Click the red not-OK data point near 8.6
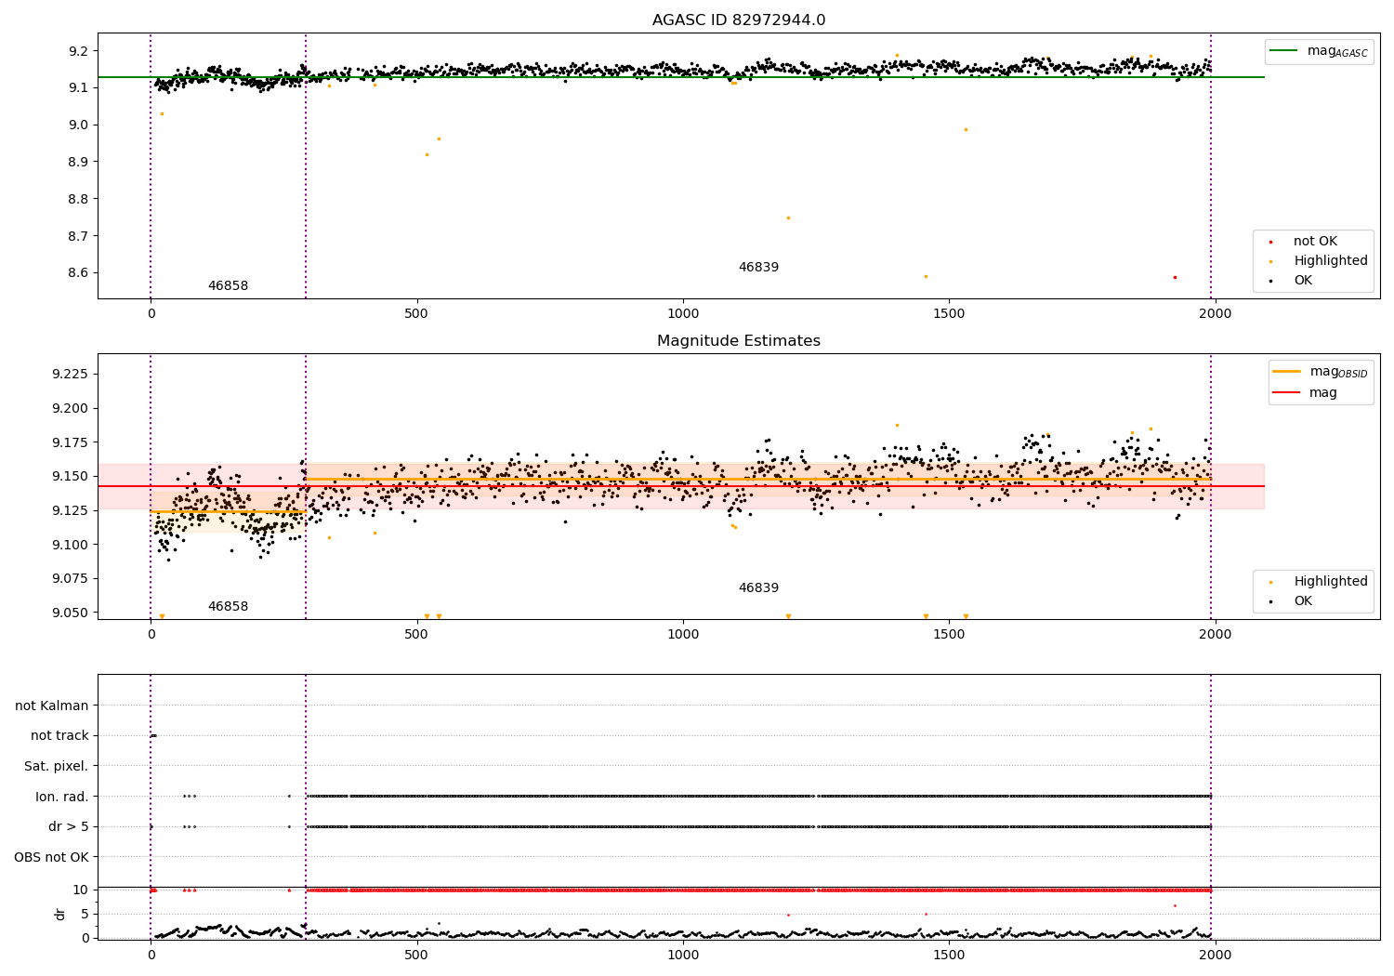1394x976 pixels. 1175,277
